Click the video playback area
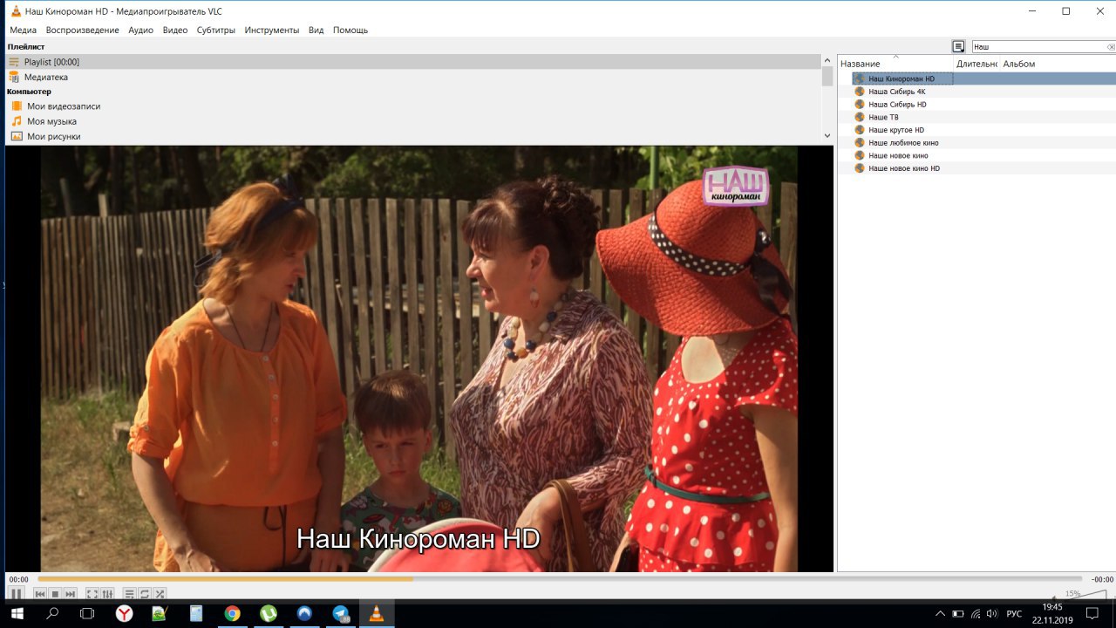The width and height of the screenshot is (1116, 628). [x=419, y=358]
